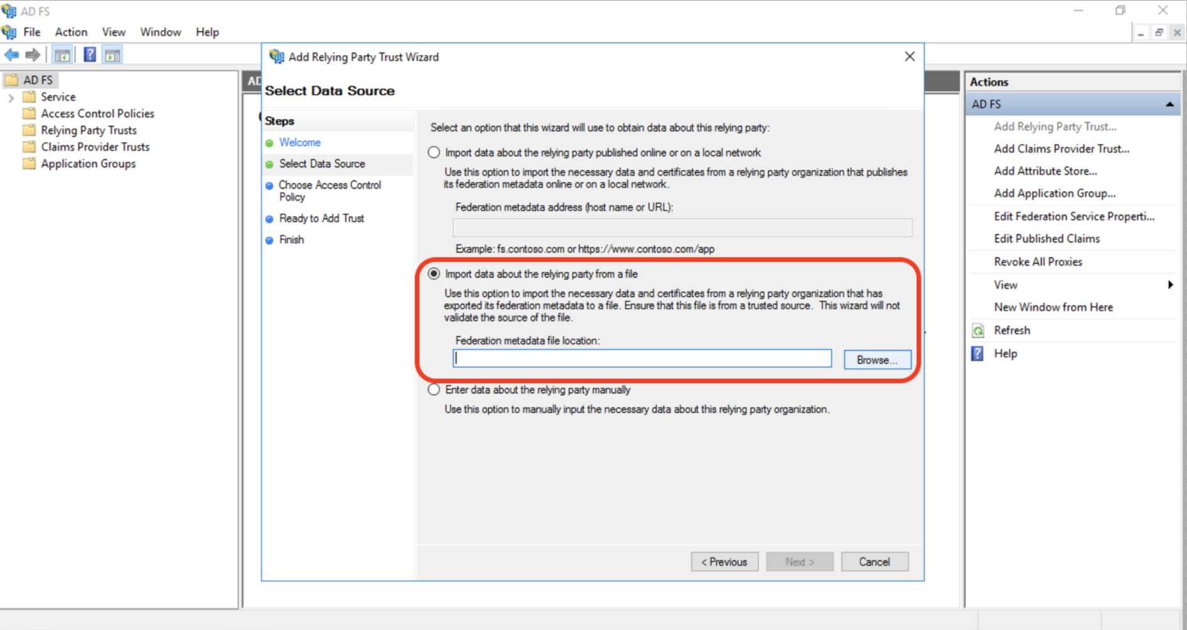Screen dimensions: 1187x630
Task: Toggle the console tree pane toolbar icon
Action: click(x=62, y=55)
